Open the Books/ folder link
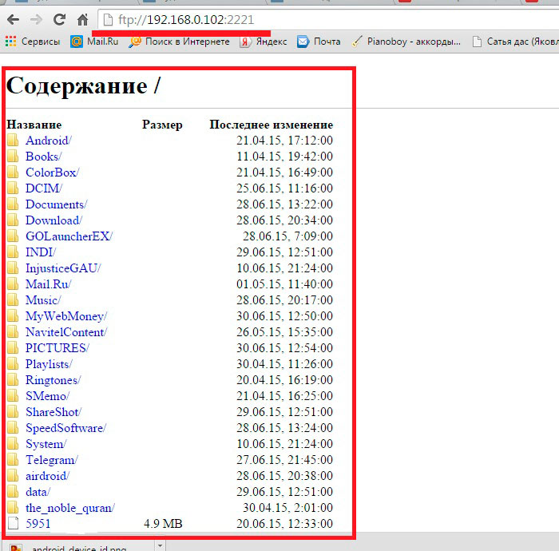559x551 pixels. tap(43, 157)
